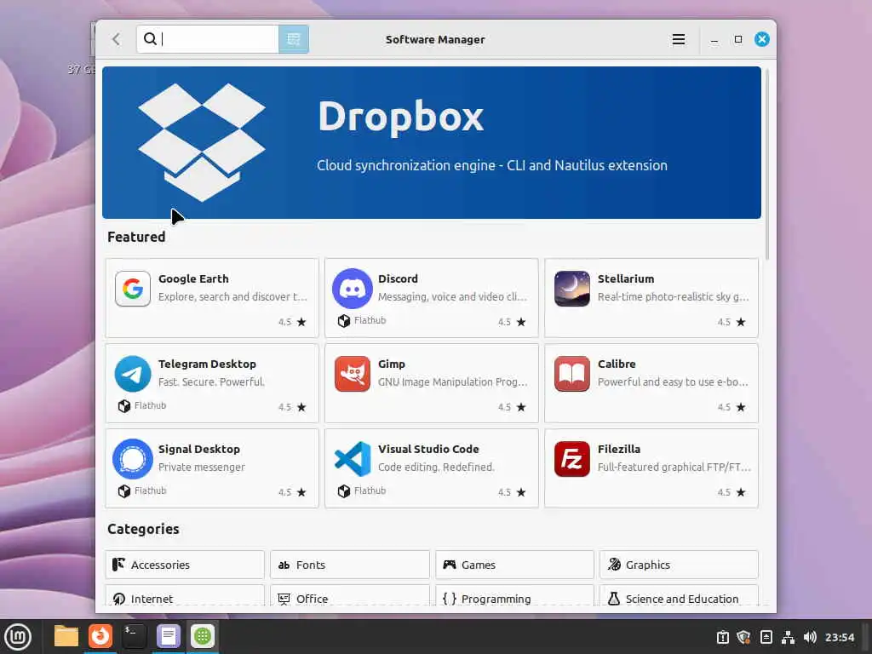Open the network tray icon
This screenshot has width=872, height=654.
pos(788,637)
